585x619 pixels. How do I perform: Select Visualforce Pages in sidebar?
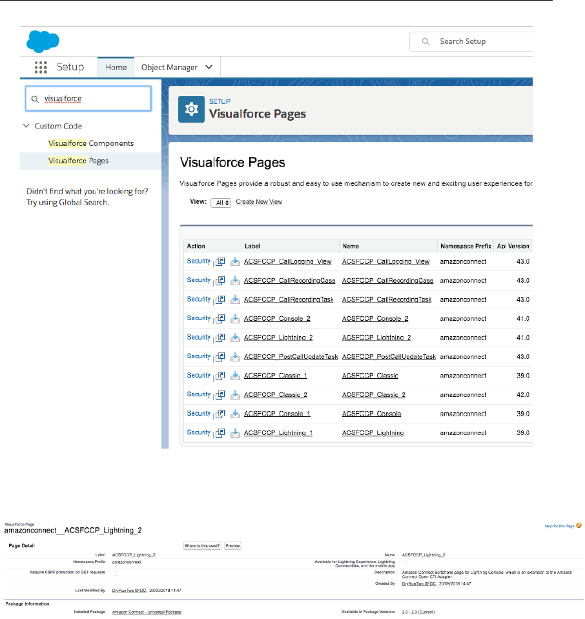78,161
